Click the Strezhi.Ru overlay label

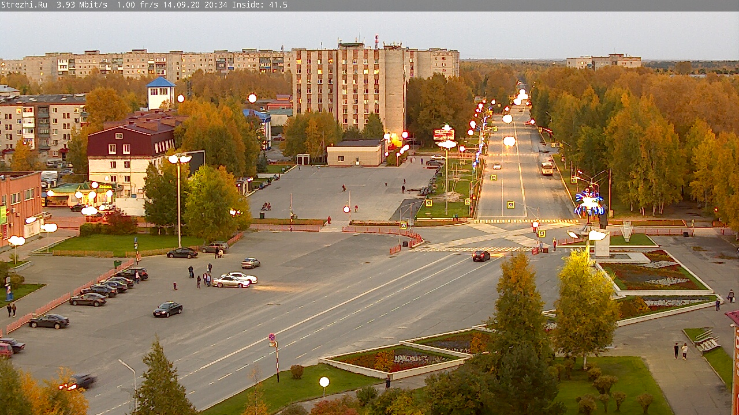click(24, 5)
